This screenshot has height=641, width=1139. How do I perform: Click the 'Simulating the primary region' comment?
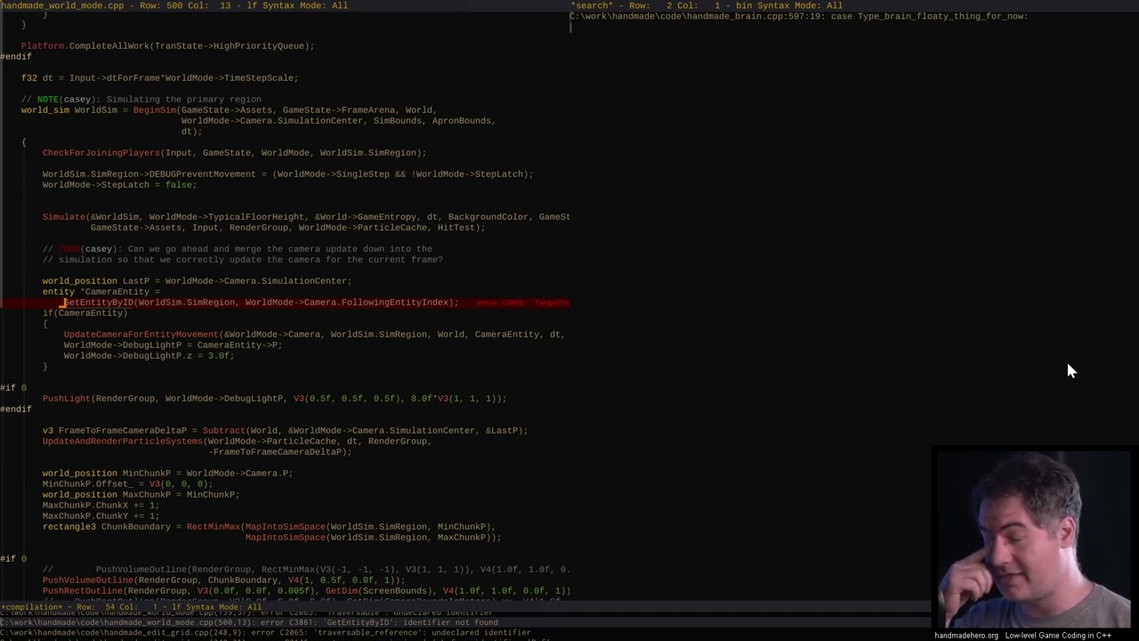(x=141, y=99)
